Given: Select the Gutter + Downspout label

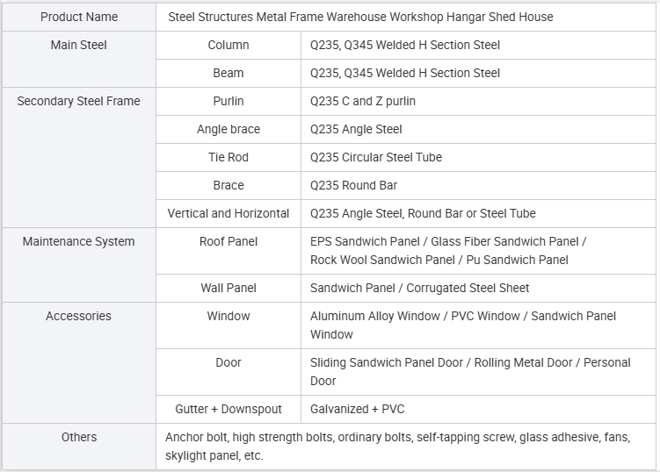Looking at the screenshot, I should pos(228,410).
